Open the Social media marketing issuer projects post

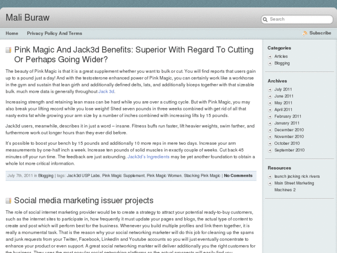click(x=84, y=201)
